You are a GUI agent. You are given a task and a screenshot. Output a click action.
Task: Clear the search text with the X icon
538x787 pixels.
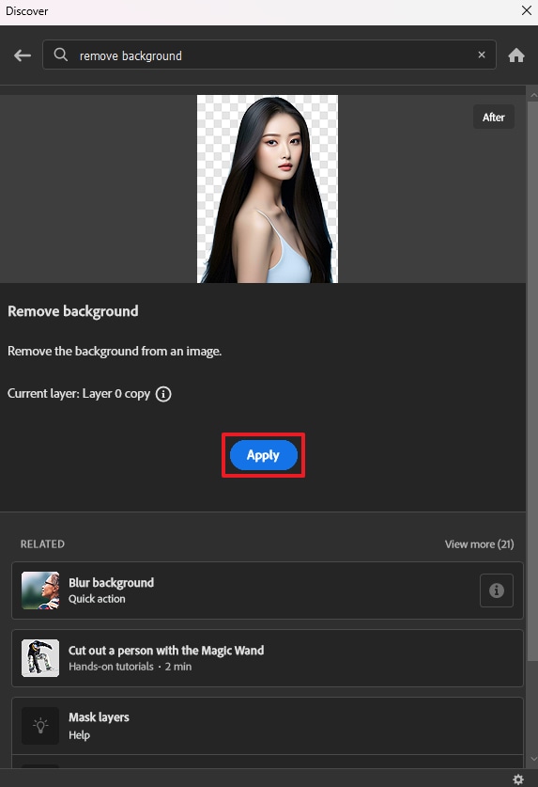pyautogui.click(x=482, y=55)
